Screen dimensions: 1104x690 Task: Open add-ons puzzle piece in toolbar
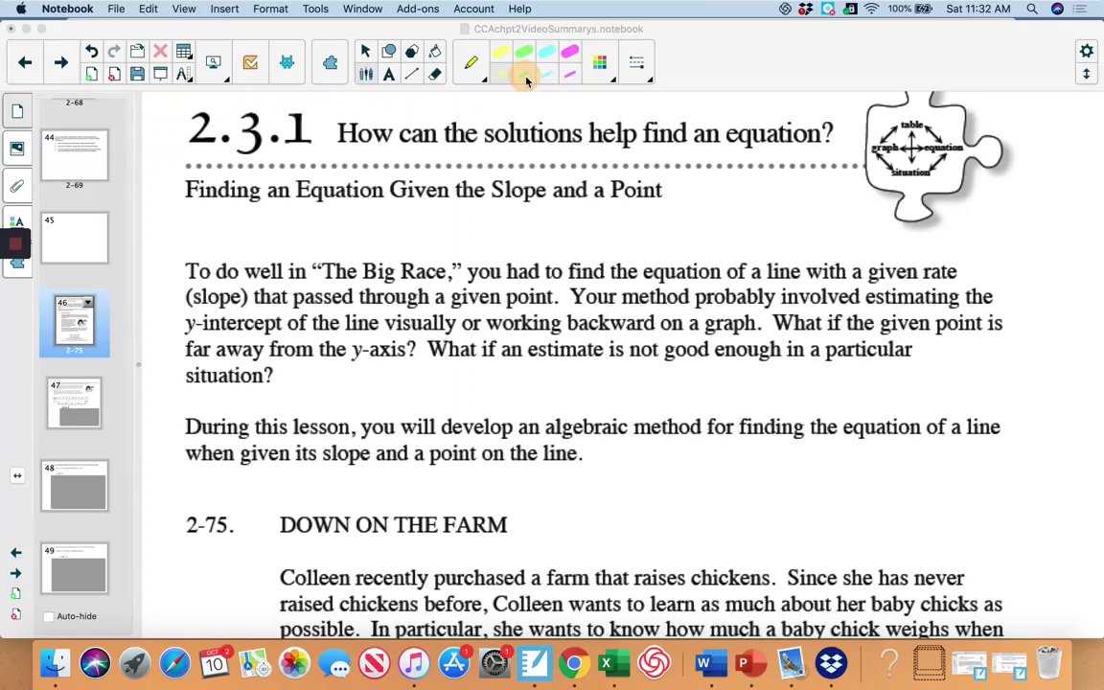(x=331, y=62)
